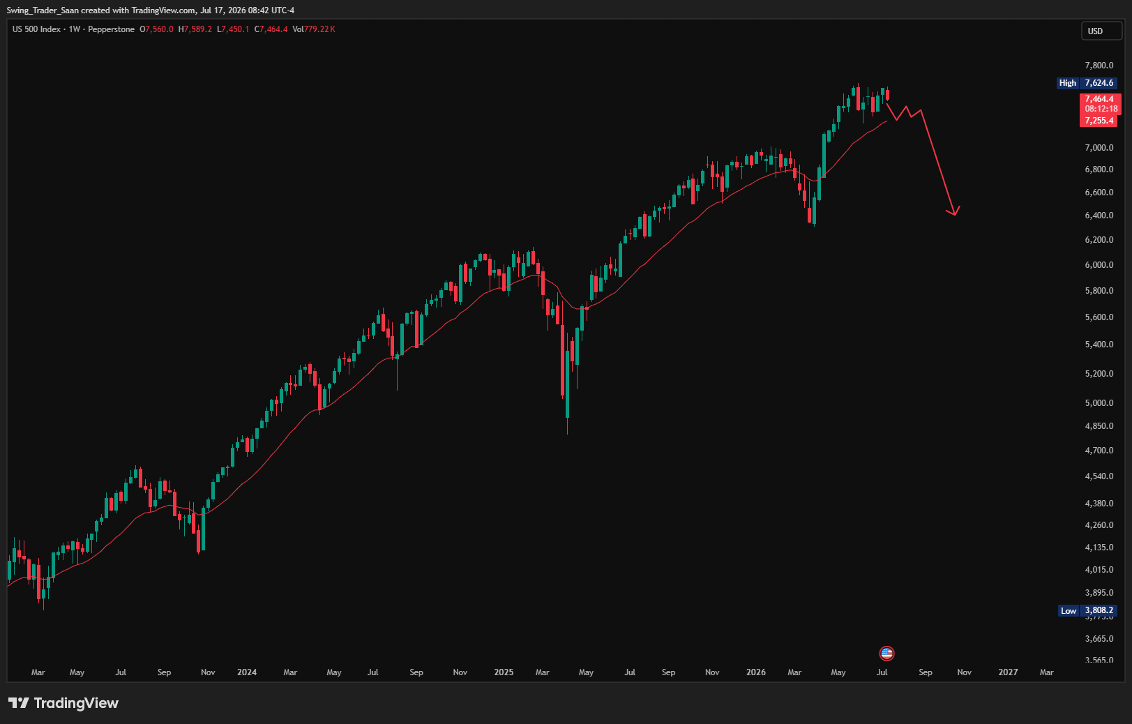Click the bar countdown 08:12:18

(x=1101, y=109)
